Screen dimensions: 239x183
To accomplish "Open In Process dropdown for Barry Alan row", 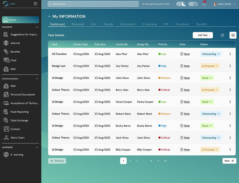I will pyautogui.click(x=210, y=90).
